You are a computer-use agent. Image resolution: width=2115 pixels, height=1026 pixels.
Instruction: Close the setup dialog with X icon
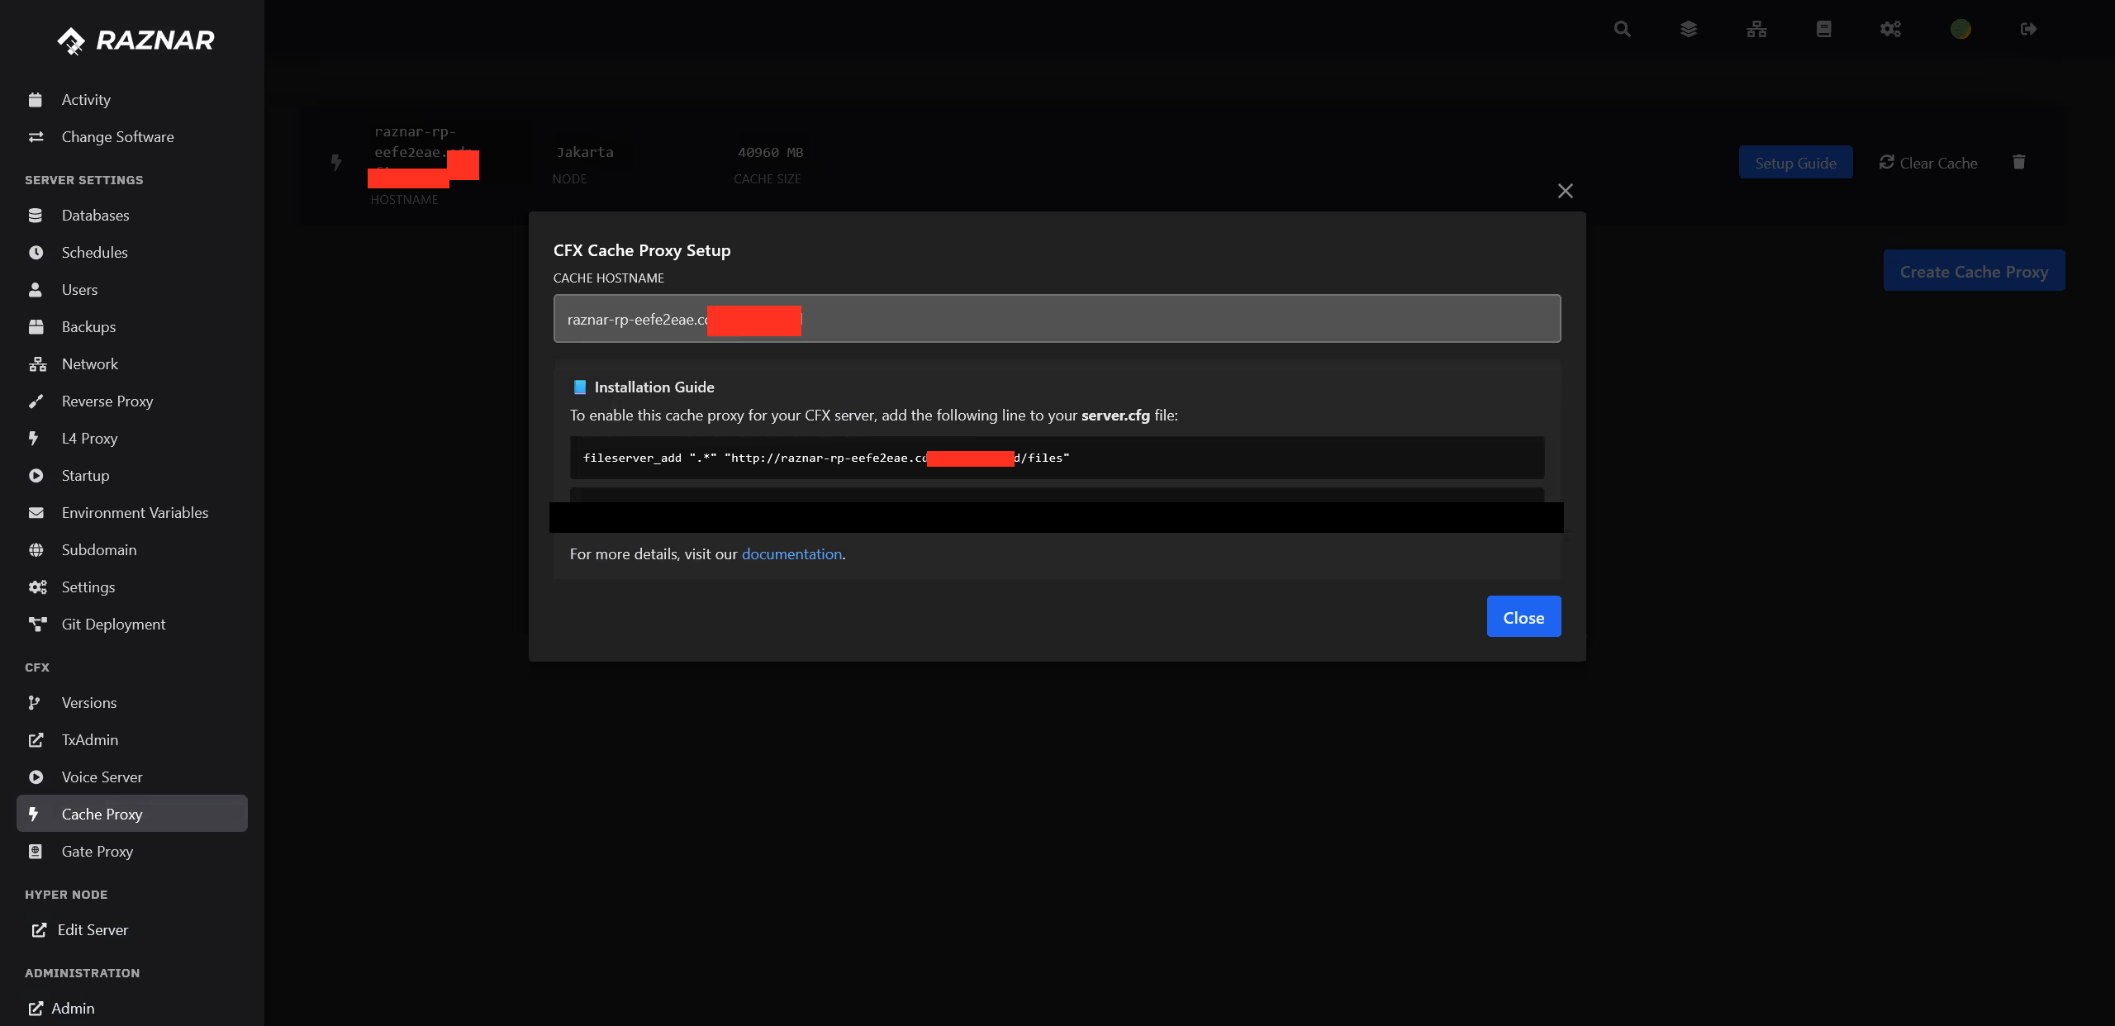point(1565,191)
